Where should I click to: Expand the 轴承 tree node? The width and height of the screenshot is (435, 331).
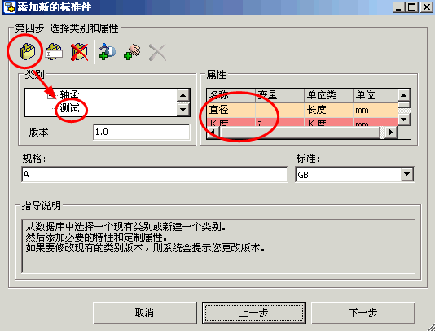pyautogui.click(x=51, y=96)
